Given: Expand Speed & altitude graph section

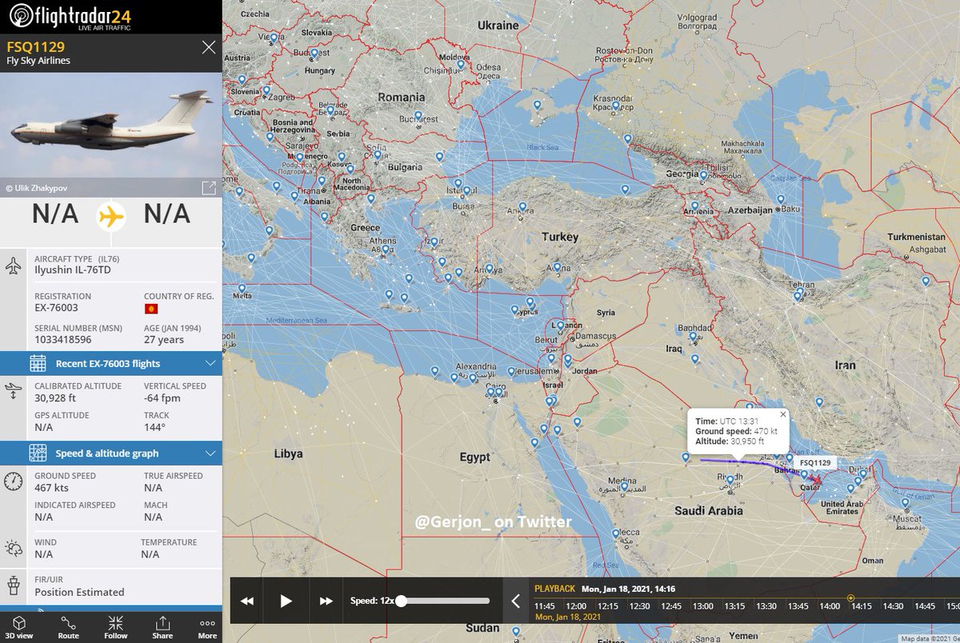Looking at the screenshot, I should [x=111, y=453].
